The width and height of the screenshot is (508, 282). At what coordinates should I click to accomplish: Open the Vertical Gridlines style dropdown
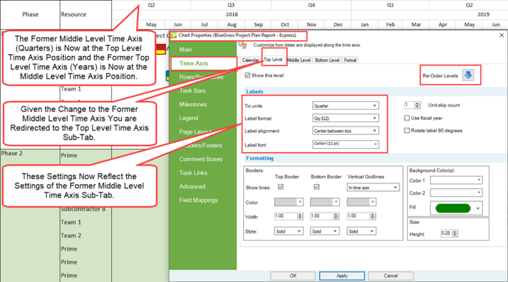(x=361, y=231)
